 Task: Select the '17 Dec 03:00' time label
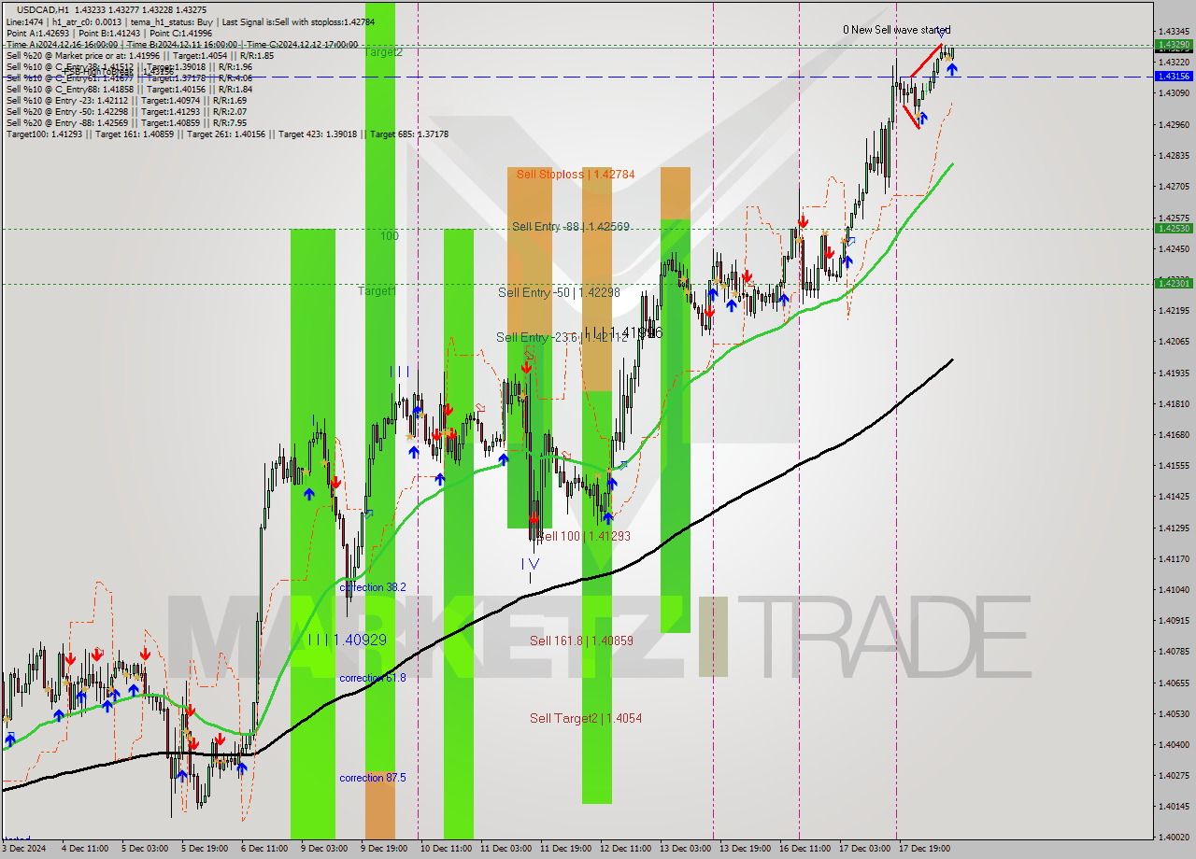866,849
